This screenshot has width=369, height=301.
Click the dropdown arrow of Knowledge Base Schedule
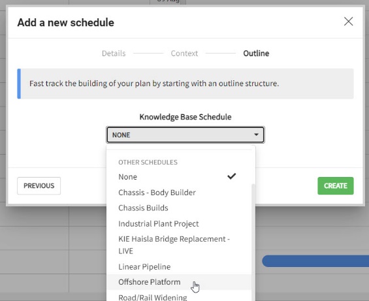[x=256, y=135]
